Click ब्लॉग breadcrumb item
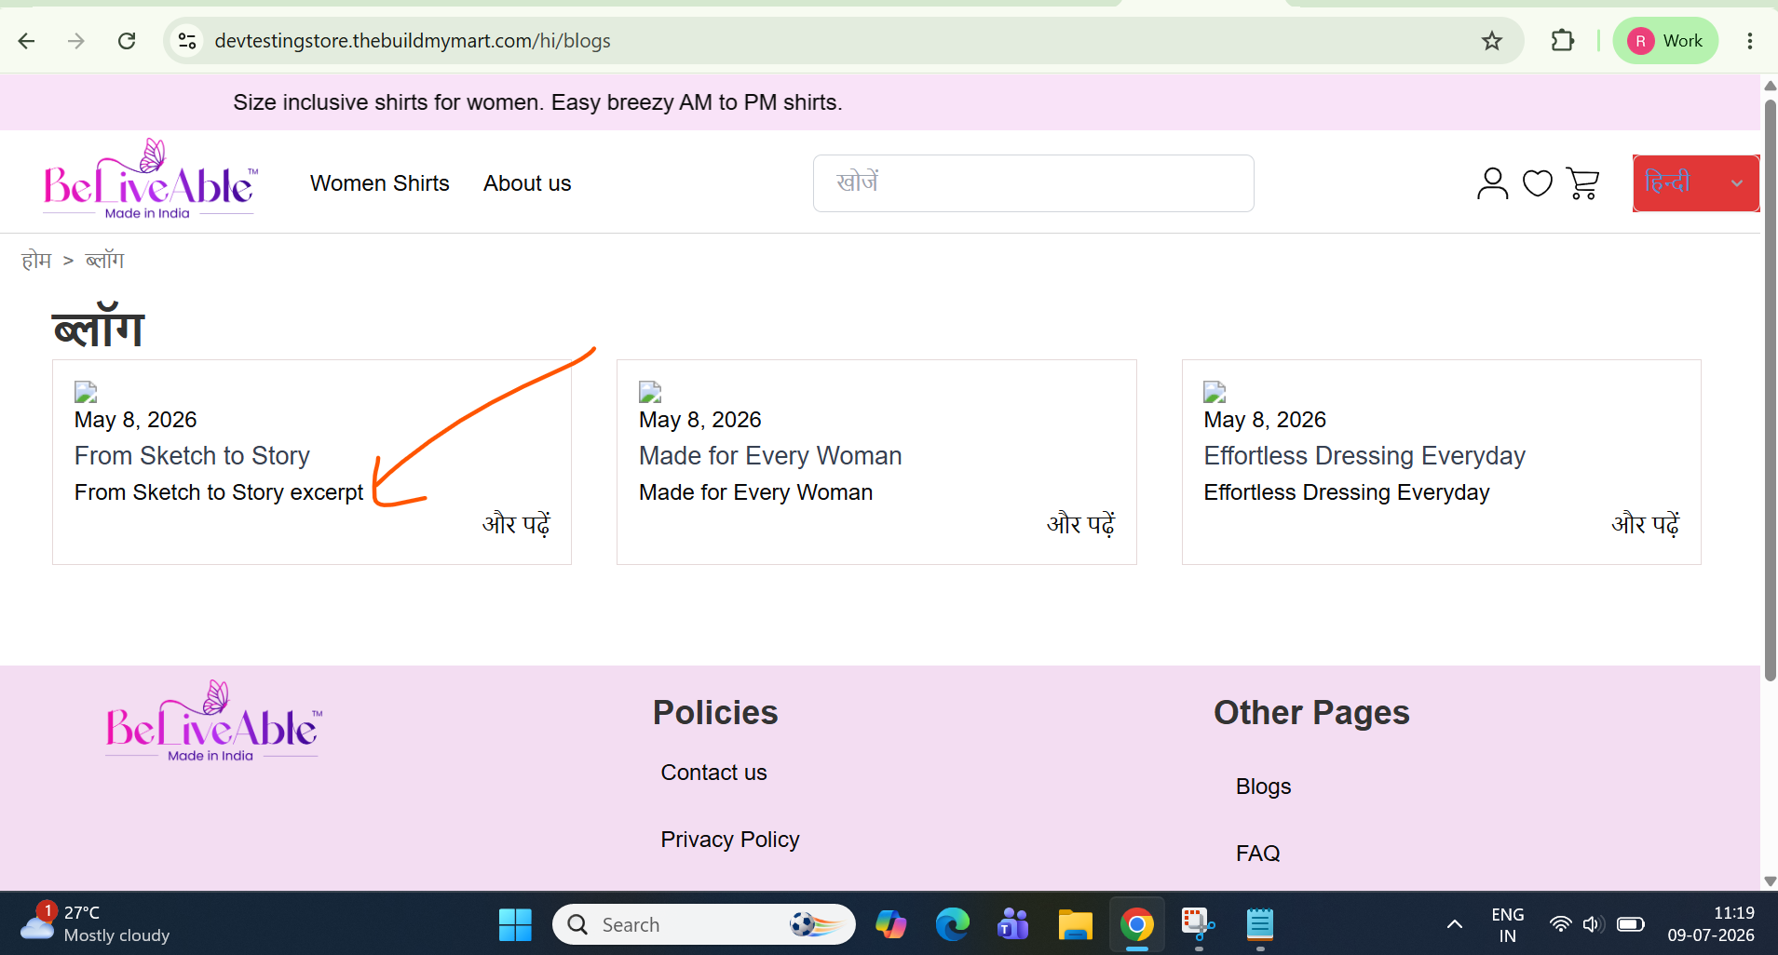Image resolution: width=1778 pixels, height=955 pixels. pos(104,261)
